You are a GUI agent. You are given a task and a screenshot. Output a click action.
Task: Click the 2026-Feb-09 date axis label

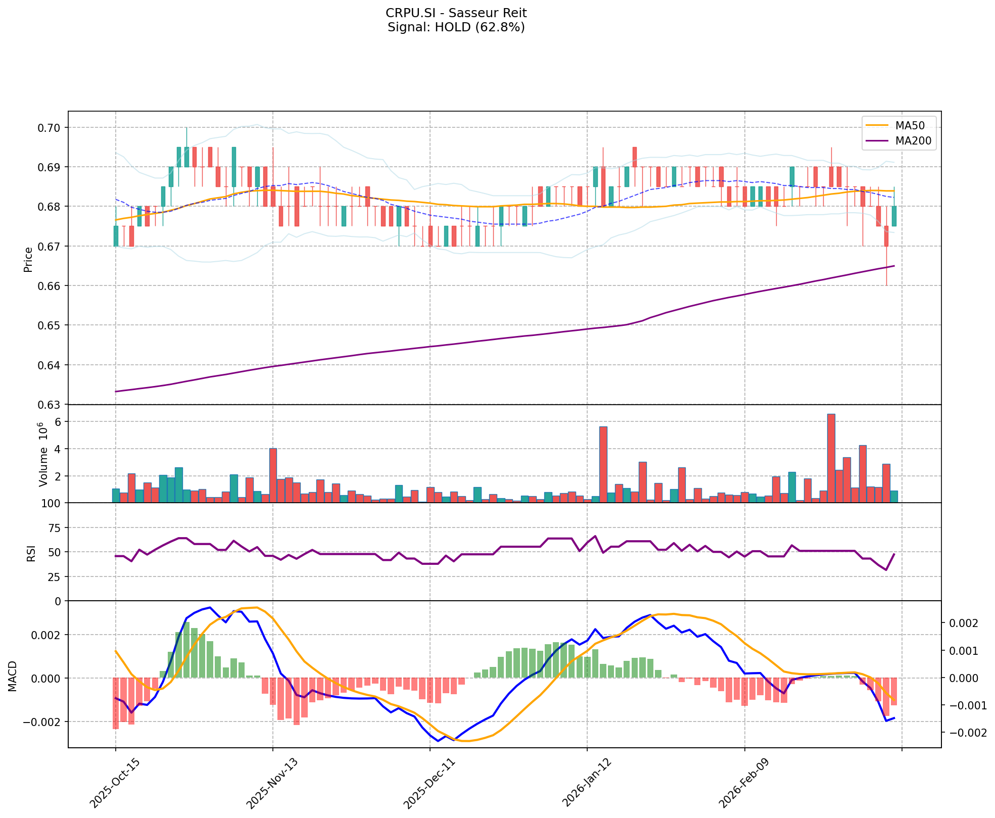(x=744, y=783)
